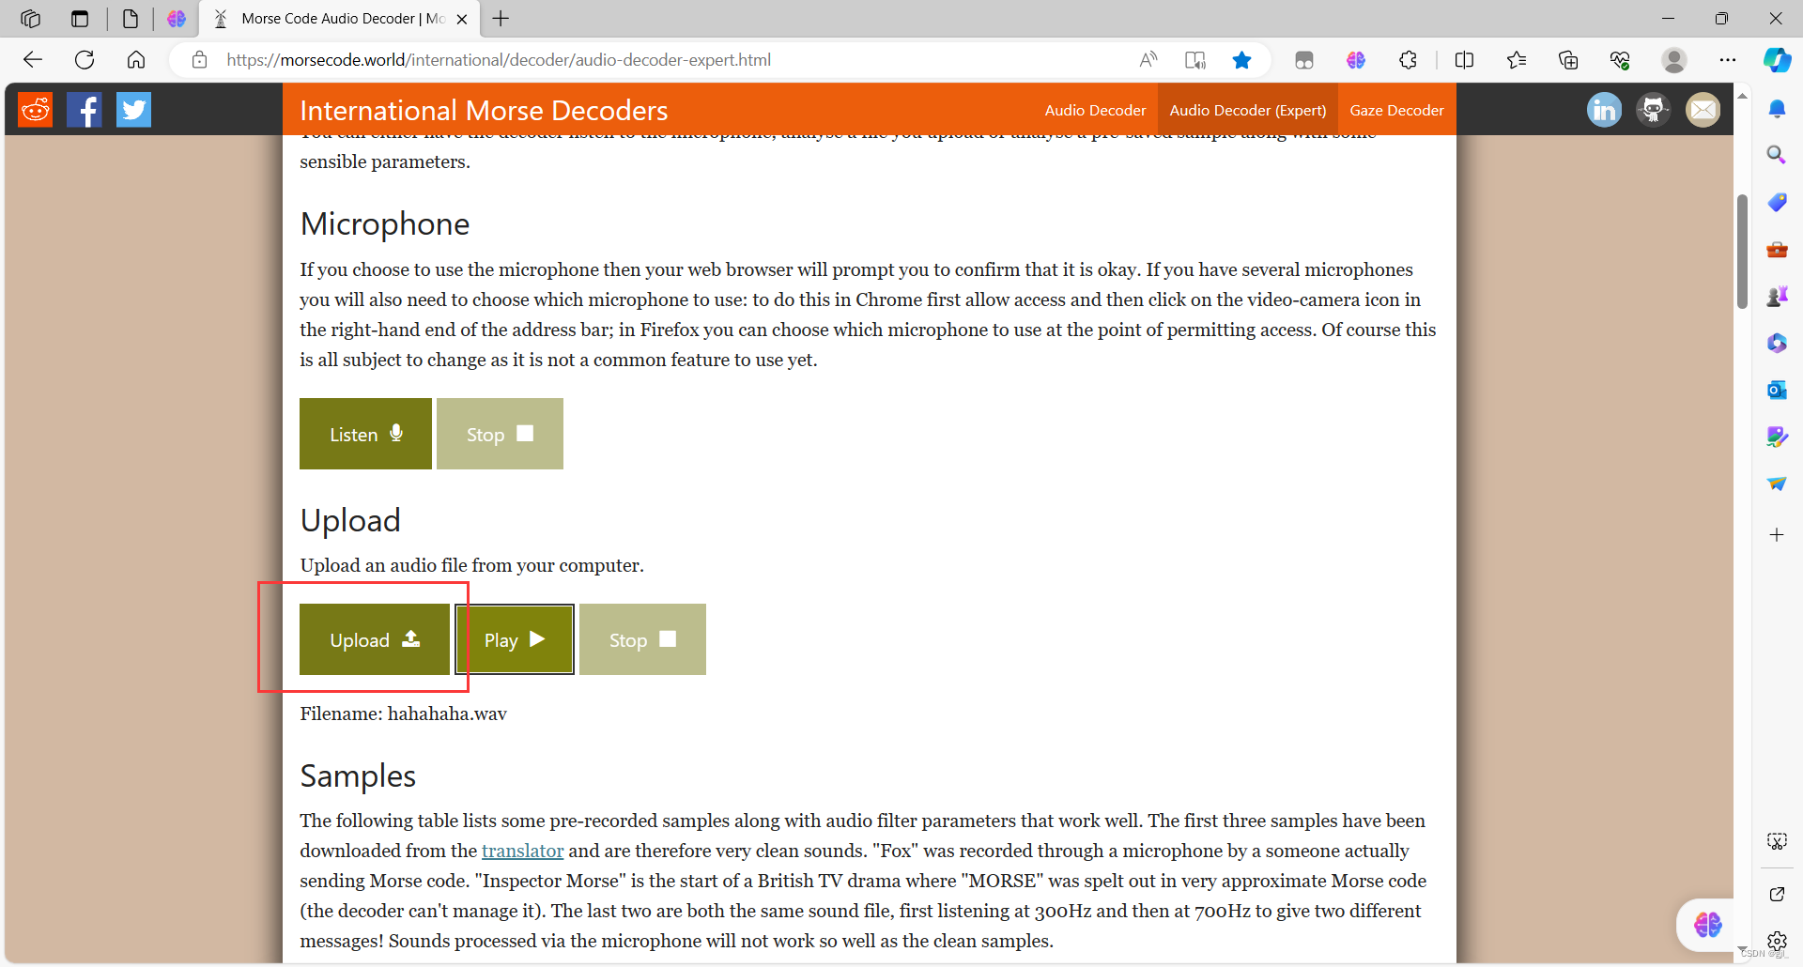Open browser home page
The width and height of the screenshot is (1803, 967).
coord(136,60)
